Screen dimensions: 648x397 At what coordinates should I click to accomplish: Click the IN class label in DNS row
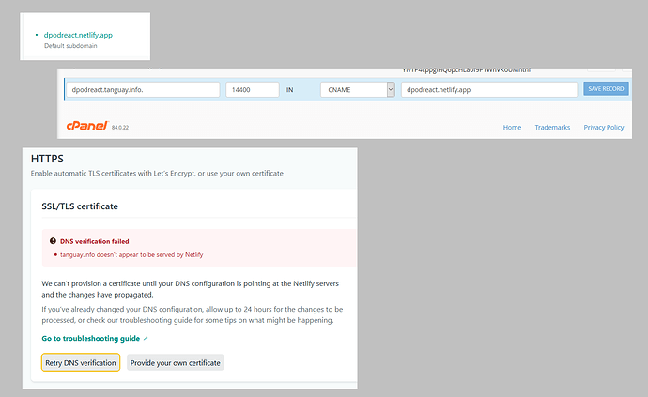coord(289,90)
